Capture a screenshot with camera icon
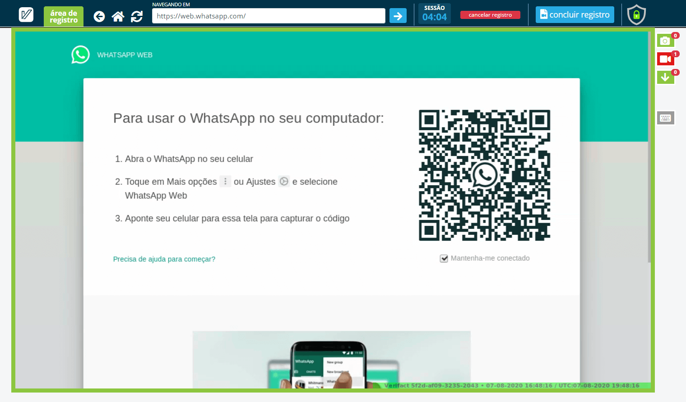The width and height of the screenshot is (686, 402). pyautogui.click(x=665, y=41)
